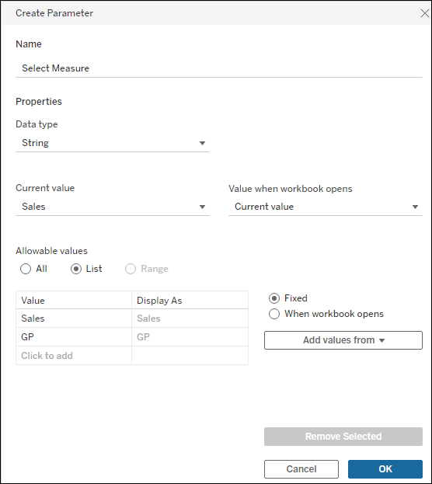Select the Sales value cell in list

click(x=74, y=319)
